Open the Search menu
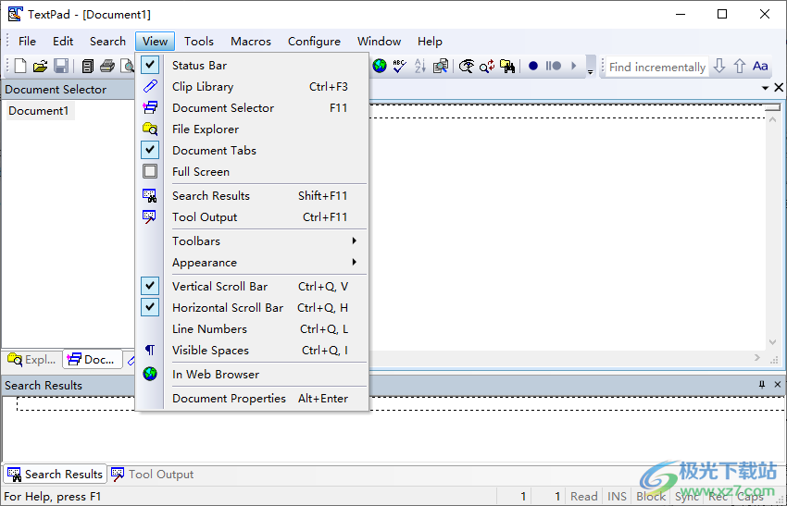 [x=107, y=41]
